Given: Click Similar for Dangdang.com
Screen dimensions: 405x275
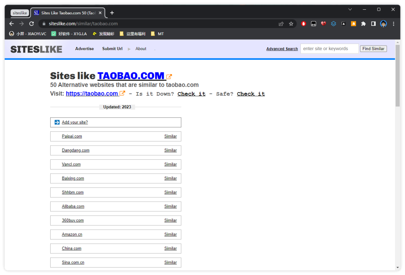Looking at the screenshot, I should coord(171,150).
